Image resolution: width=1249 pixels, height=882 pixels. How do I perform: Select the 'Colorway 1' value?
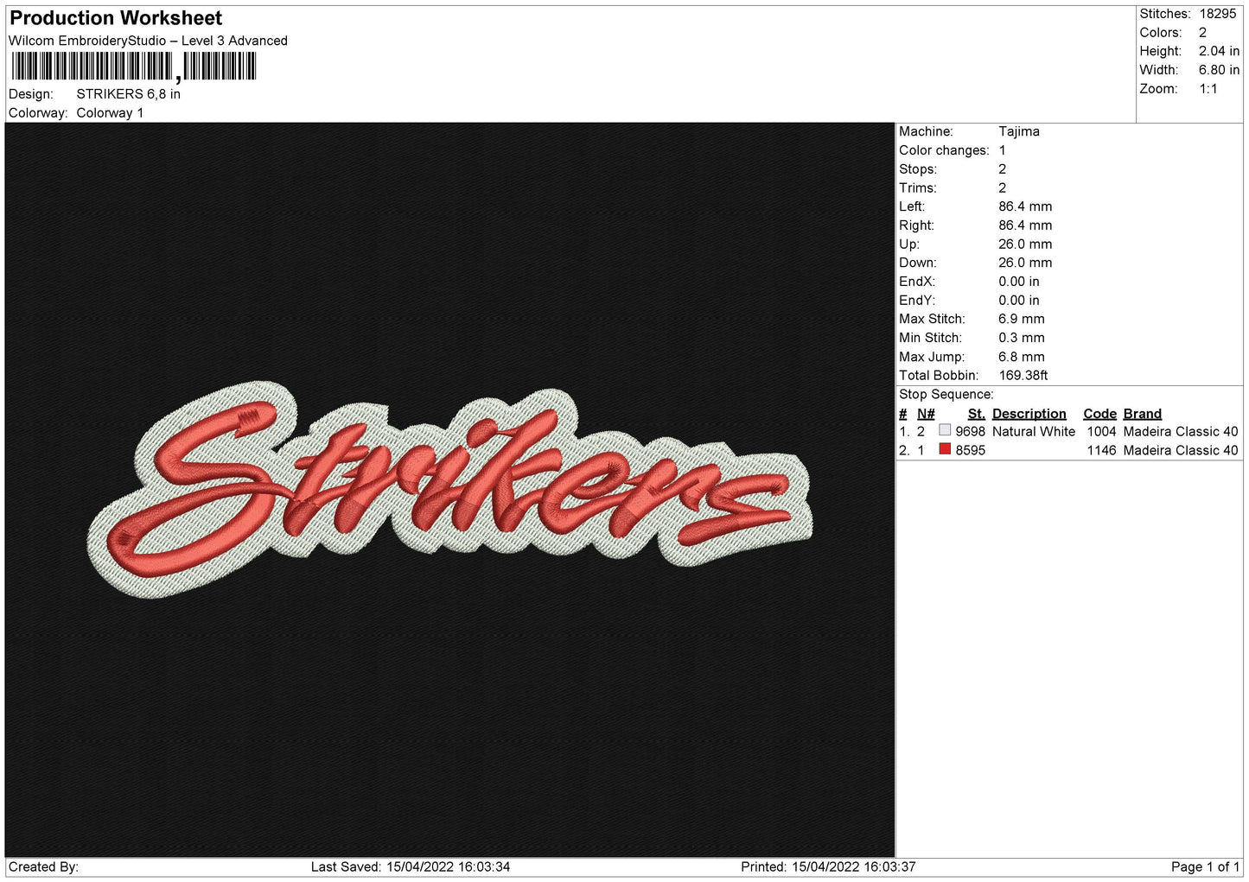pyautogui.click(x=110, y=113)
